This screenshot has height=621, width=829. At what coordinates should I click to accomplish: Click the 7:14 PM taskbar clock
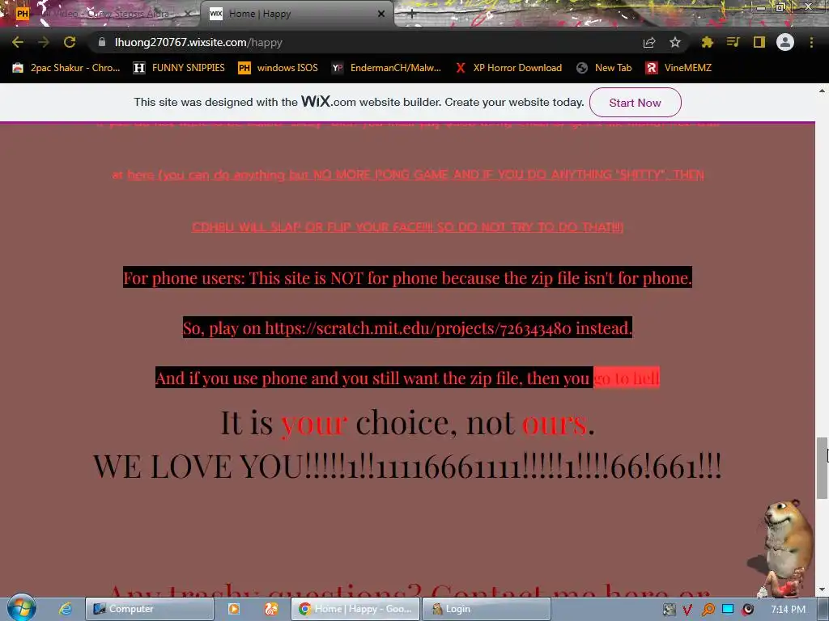click(788, 610)
